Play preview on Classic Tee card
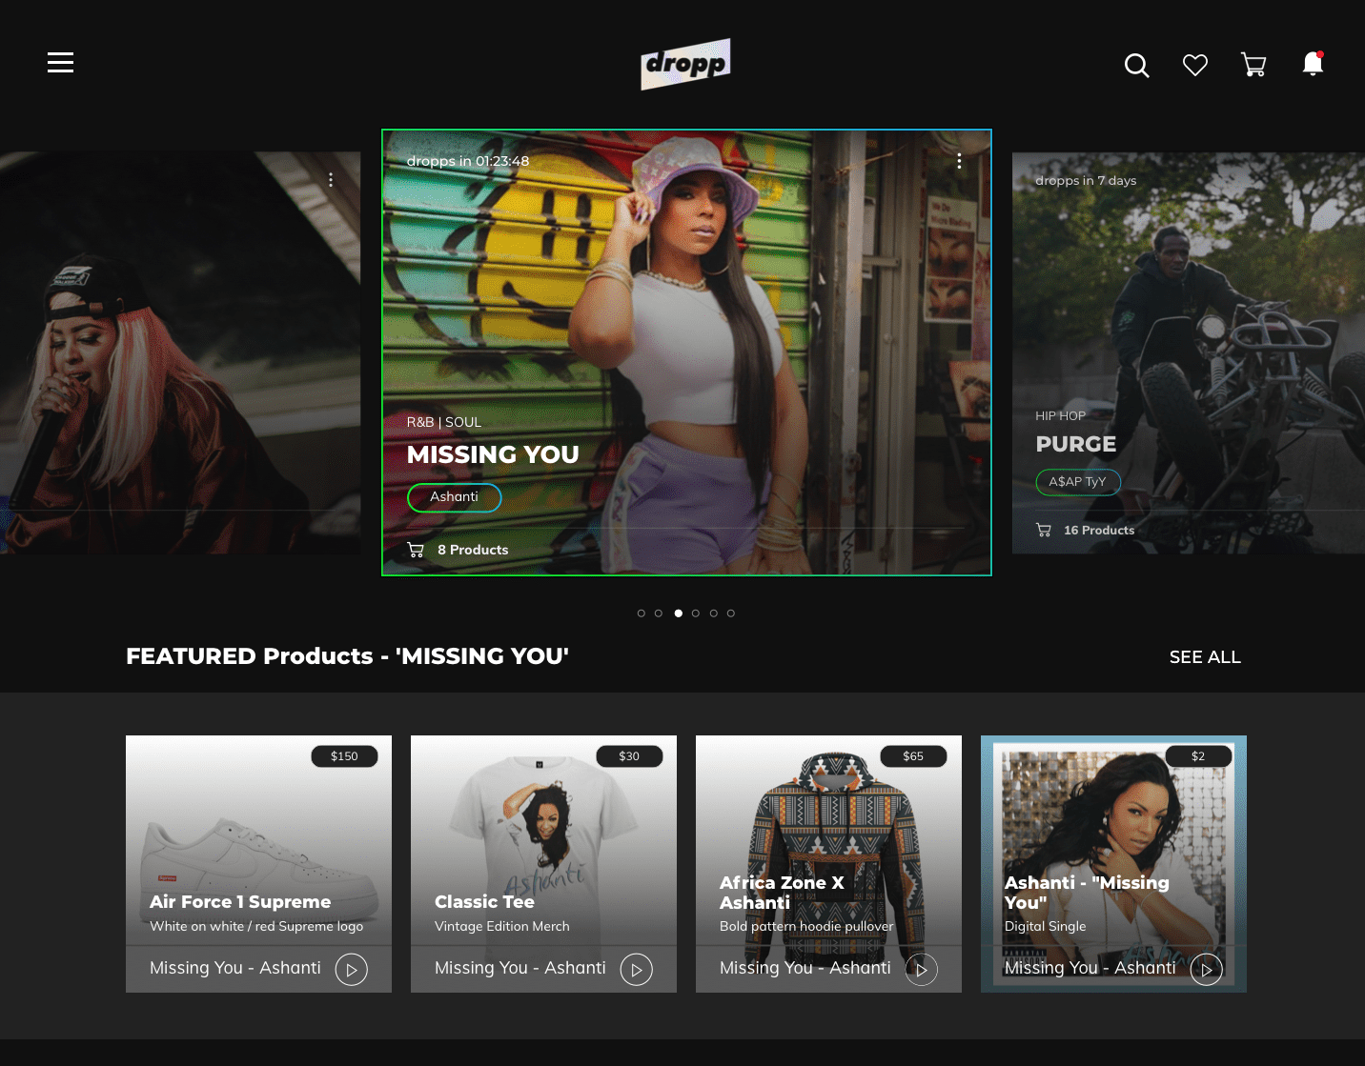Screen dimensions: 1365x1066 637,970
